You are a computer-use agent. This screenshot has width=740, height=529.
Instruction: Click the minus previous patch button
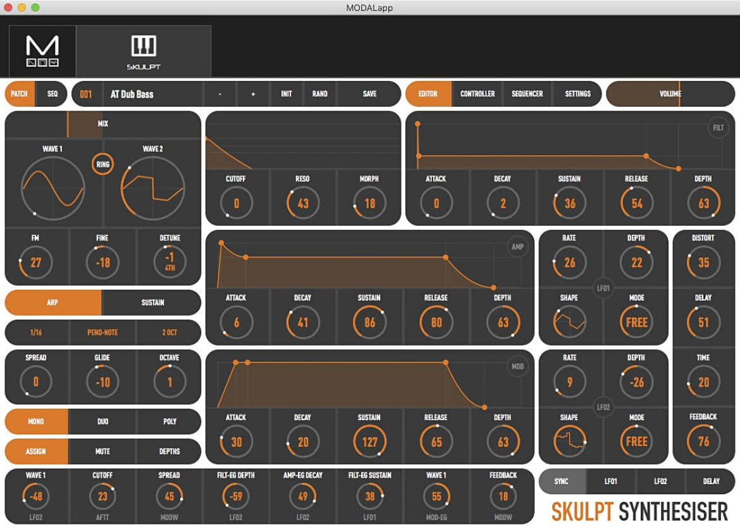click(x=219, y=94)
